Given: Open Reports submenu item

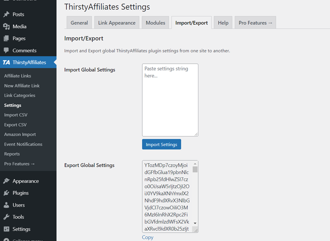Looking at the screenshot, I should coord(12,154).
